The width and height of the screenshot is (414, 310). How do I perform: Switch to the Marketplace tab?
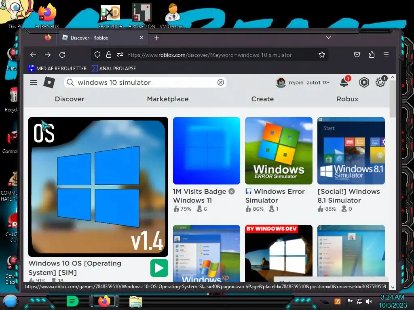pyautogui.click(x=168, y=99)
